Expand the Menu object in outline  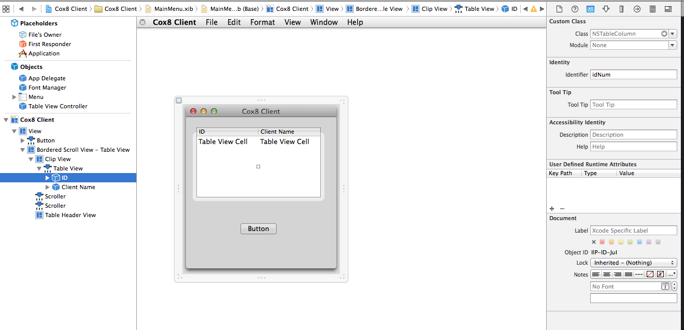(x=14, y=97)
